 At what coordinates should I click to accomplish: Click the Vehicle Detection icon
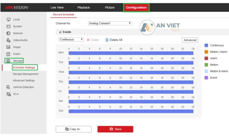pyautogui.click(x=8, y=87)
